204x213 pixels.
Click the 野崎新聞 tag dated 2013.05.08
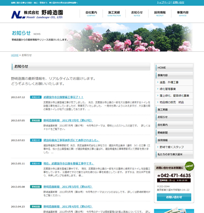tap(36, 187)
